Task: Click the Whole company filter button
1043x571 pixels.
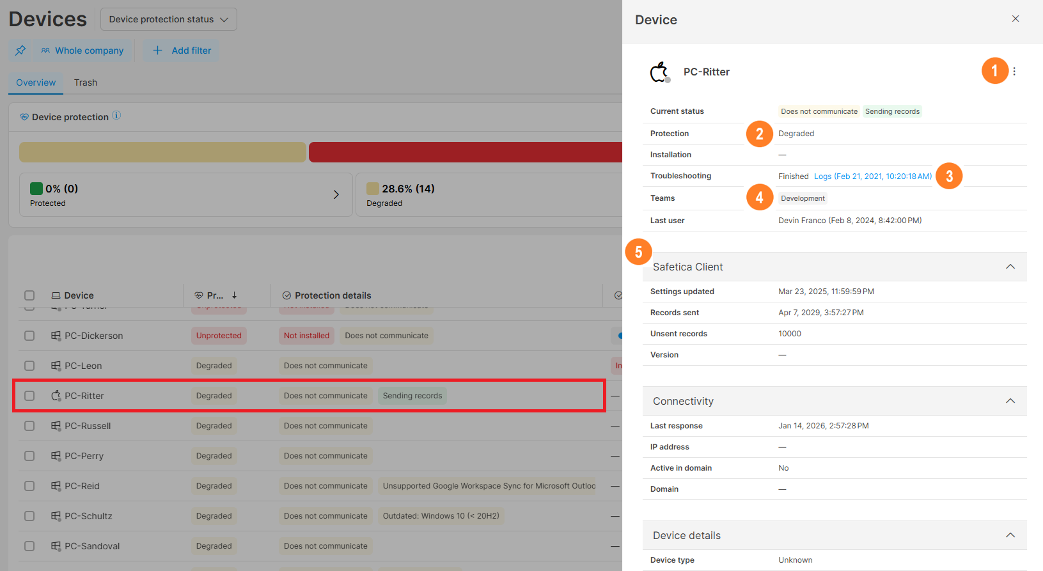Action: pos(82,51)
